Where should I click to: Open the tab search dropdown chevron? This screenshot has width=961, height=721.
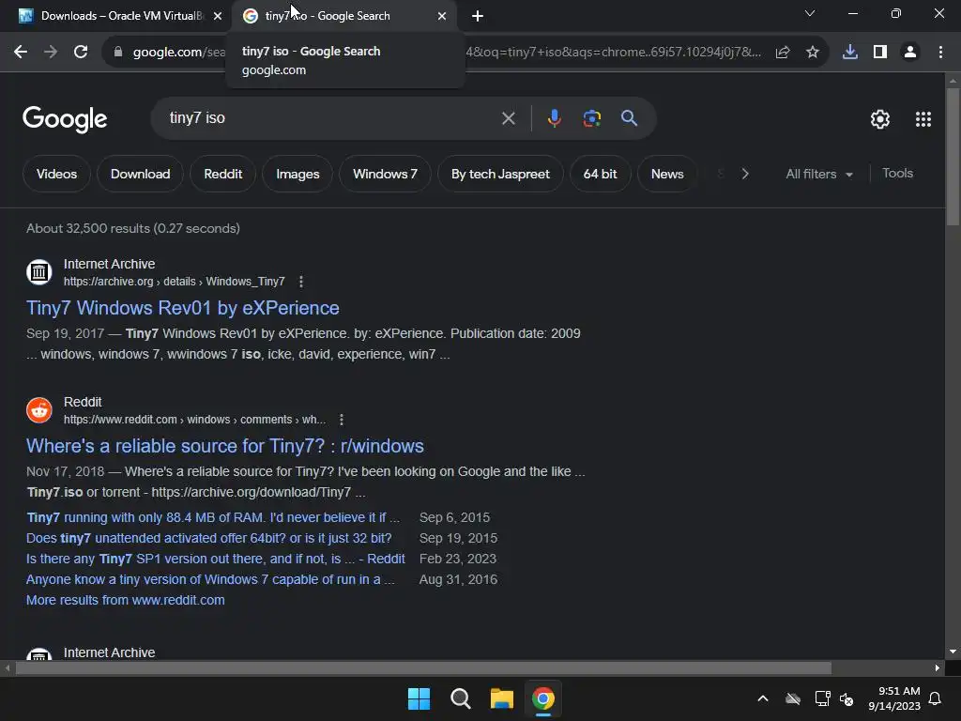tap(810, 13)
